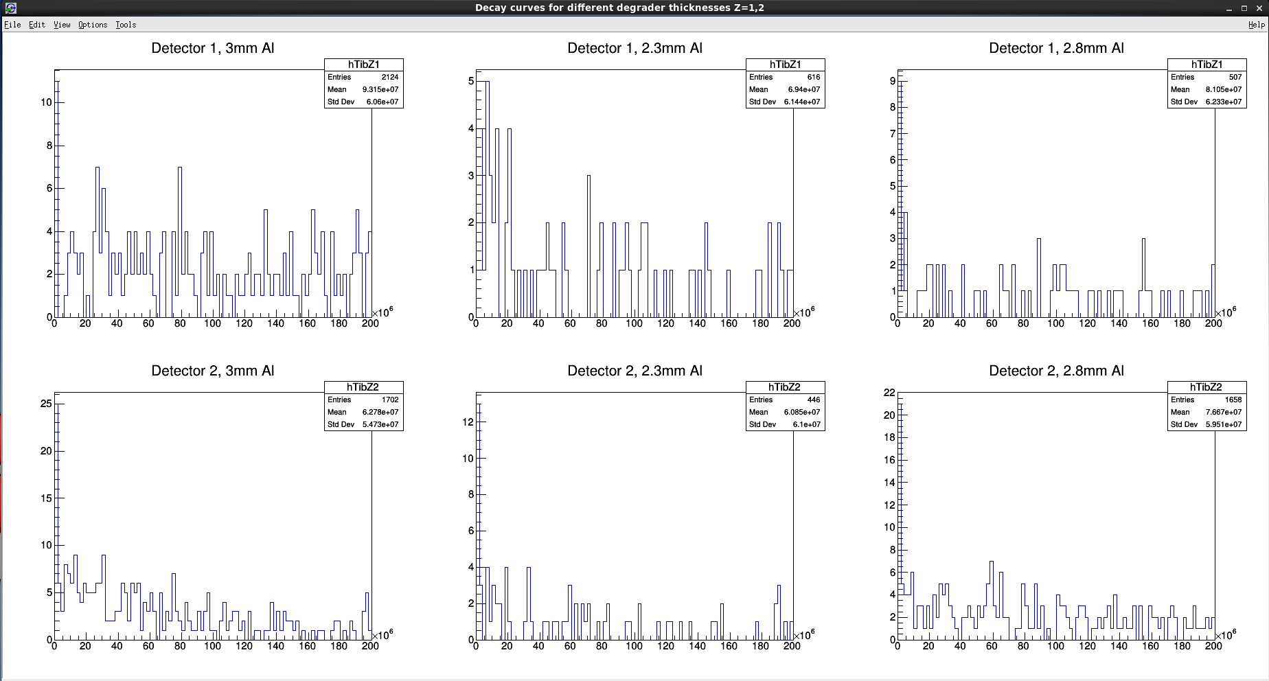Select the 'Detector 2, 2.3mm Al' pad title
Viewport: 1269px width, 681px height.
pyautogui.click(x=635, y=371)
